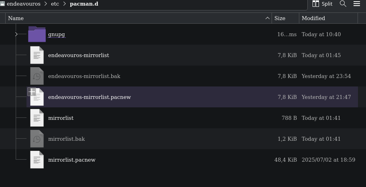The height and width of the screenshot is (187, 366).
Task: Click pacman.d in the breadcrumb path
Action: pos(84,4)
